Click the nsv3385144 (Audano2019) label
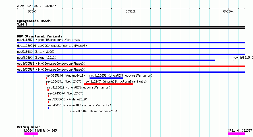 click(65, 75)
